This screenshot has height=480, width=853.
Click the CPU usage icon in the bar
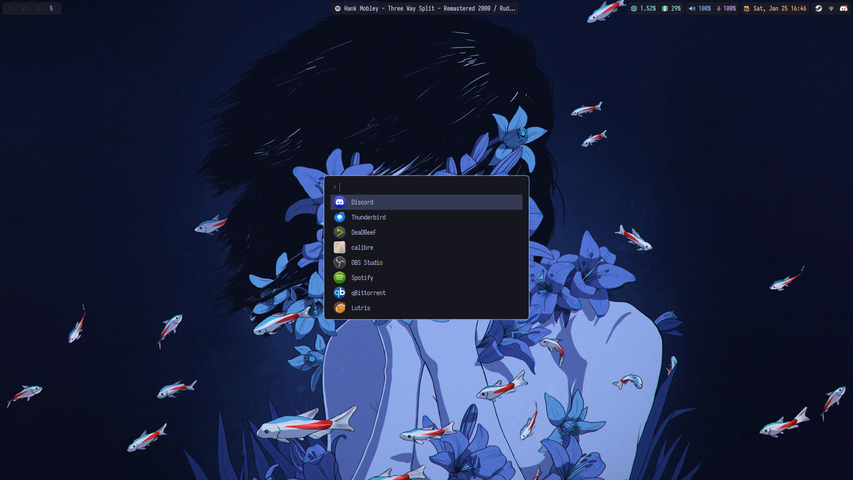tap(634, 8)
